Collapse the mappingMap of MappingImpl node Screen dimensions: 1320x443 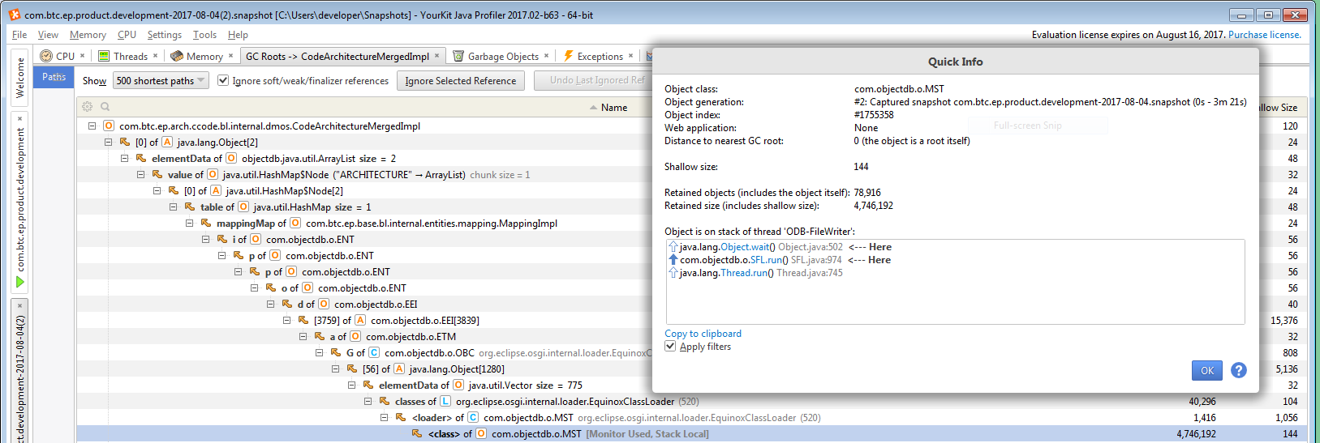tap(189, 223)
